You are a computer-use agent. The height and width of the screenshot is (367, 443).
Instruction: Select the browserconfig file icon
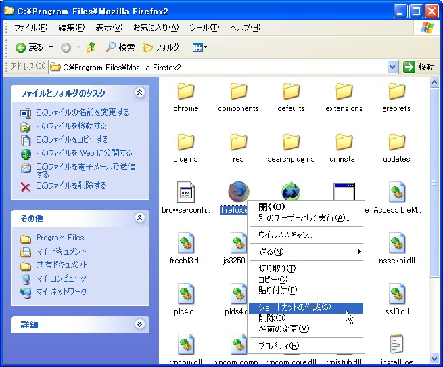click(185, 192)
